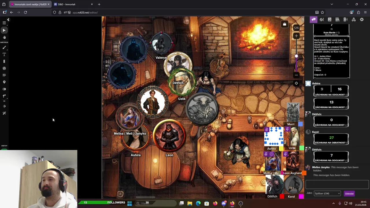Viewport: 370px width, 208px height.
Task: Choose the brush Draw tool
Action: pyautogui.click(x=4, y=48)
